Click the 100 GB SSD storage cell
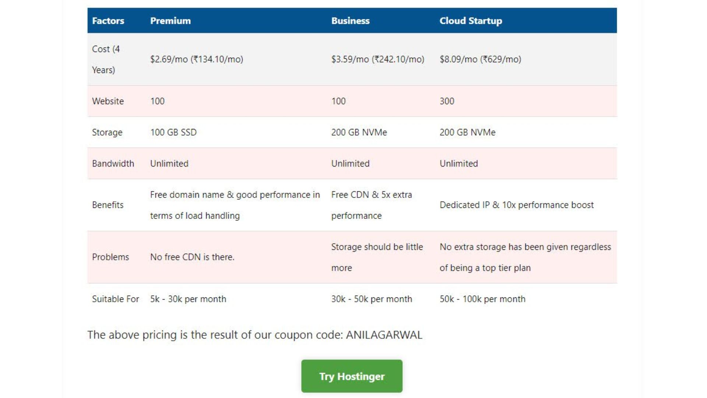Screen dimensions: 707x398 pos(173,132)
